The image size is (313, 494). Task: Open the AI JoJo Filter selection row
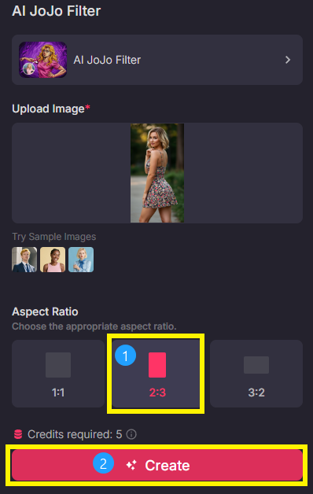[x=157, y=60]
